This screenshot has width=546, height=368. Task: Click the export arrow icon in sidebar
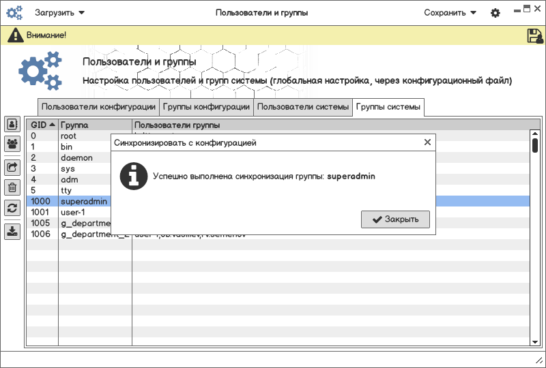(12, 166)
